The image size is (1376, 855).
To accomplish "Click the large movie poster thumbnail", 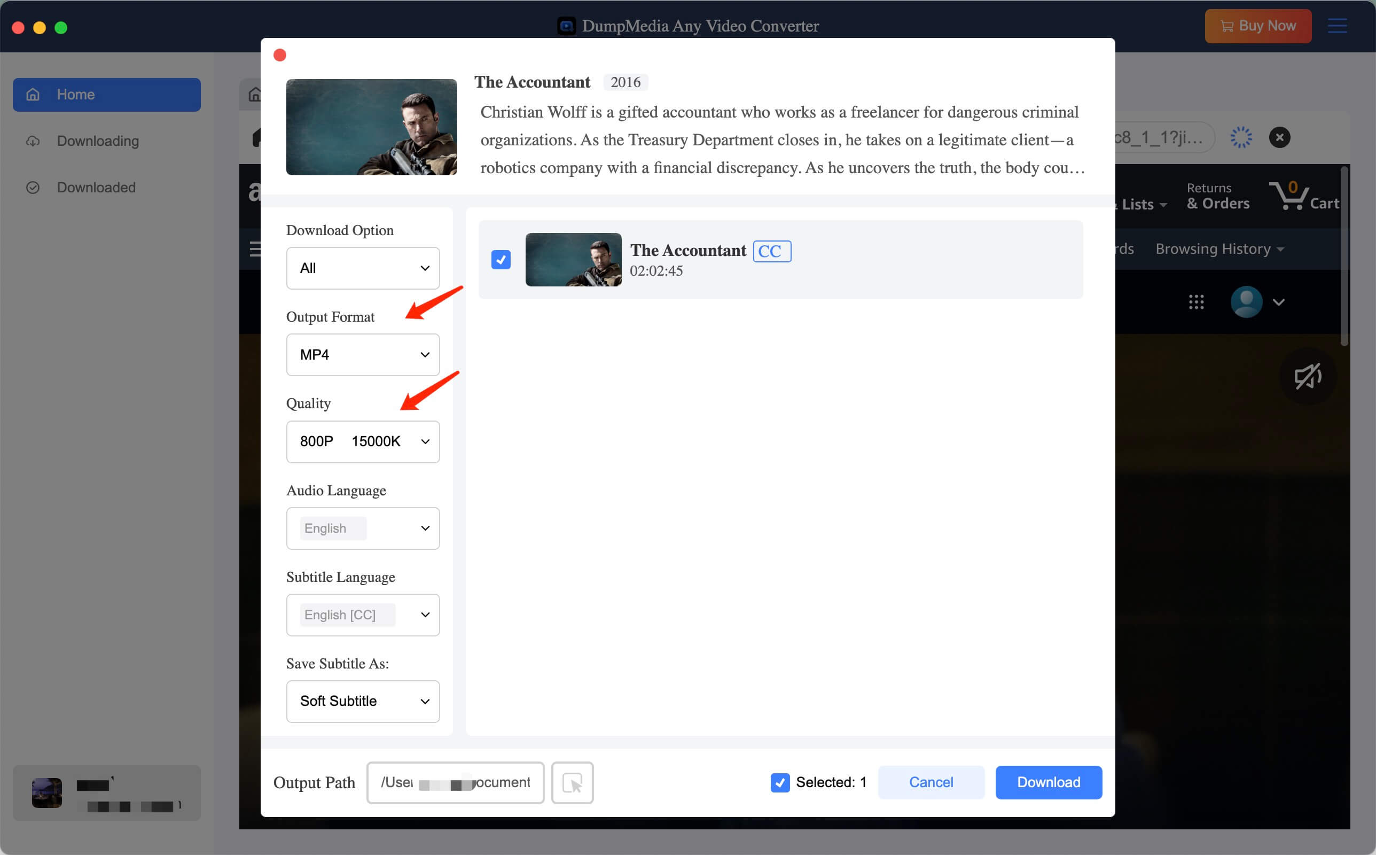I will coord(371,127).
